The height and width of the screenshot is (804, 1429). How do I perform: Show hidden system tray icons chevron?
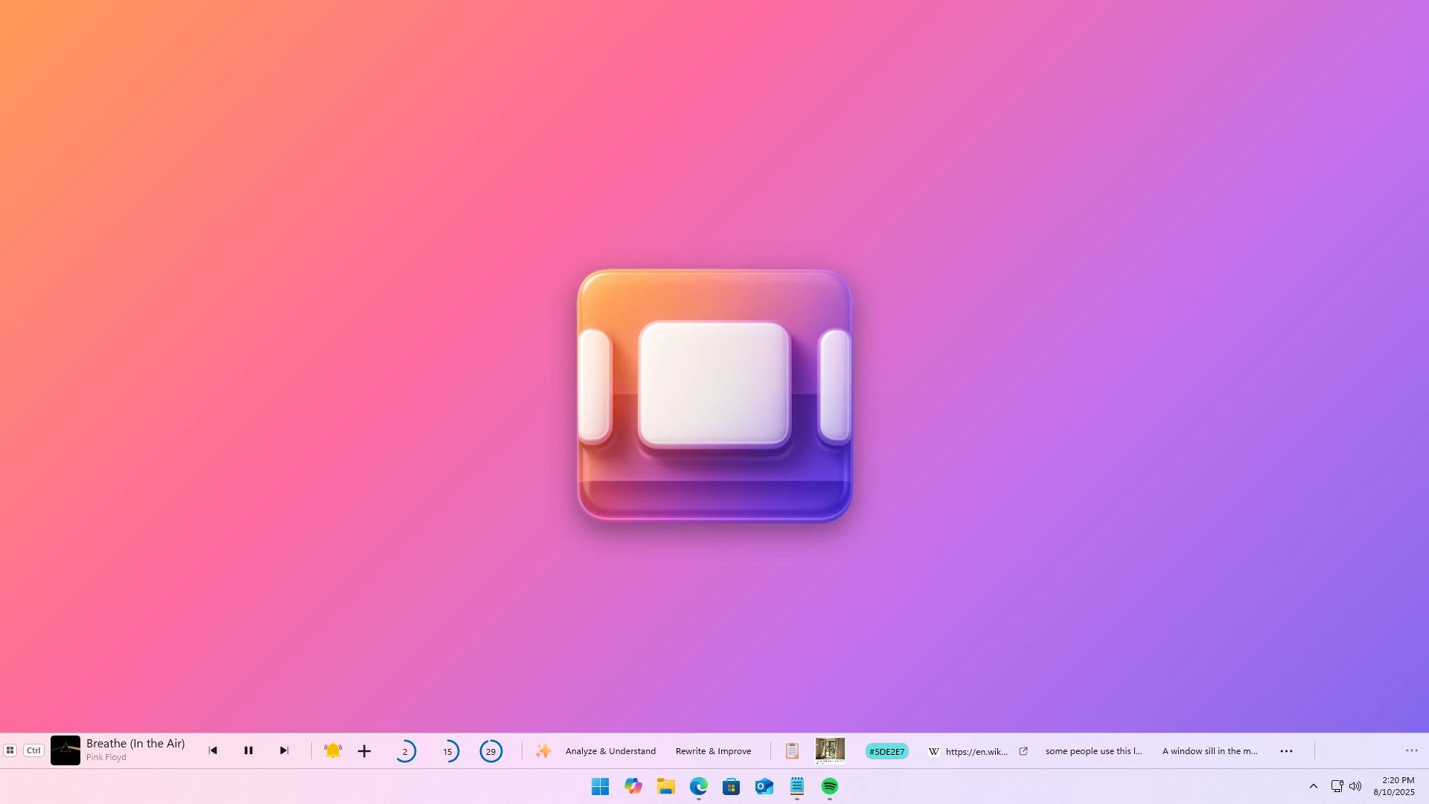pyautogui.click(x=1314, y=786)
